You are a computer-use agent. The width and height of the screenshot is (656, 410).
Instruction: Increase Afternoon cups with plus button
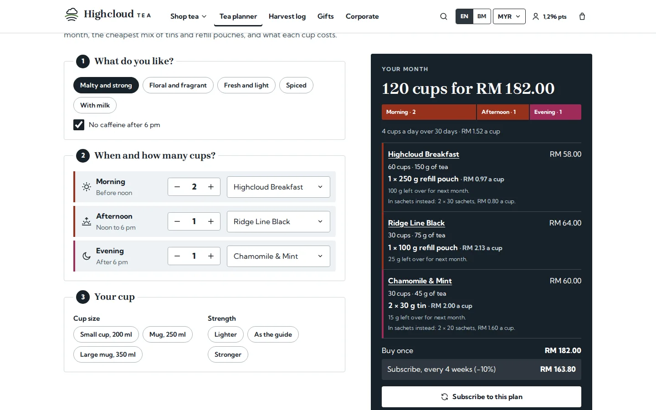pyautogui.click(x=211, y=221)
